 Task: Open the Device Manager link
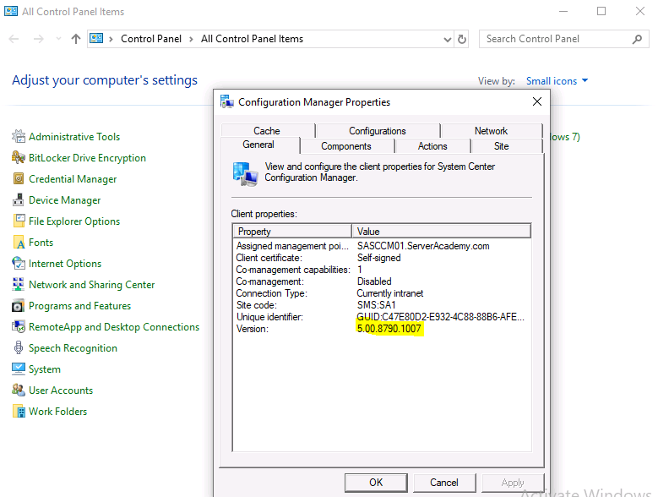click(65, 200)
